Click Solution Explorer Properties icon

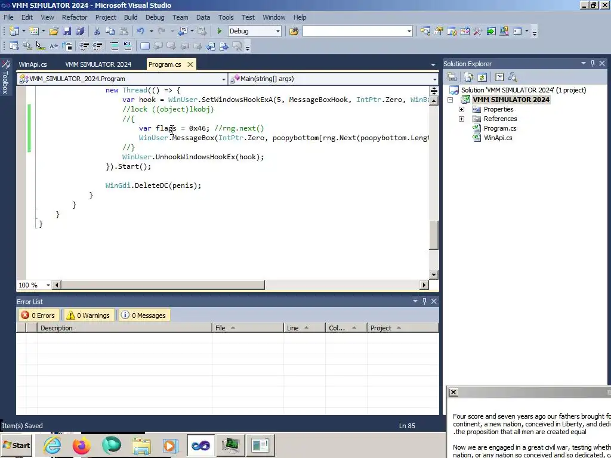(452, 77)
